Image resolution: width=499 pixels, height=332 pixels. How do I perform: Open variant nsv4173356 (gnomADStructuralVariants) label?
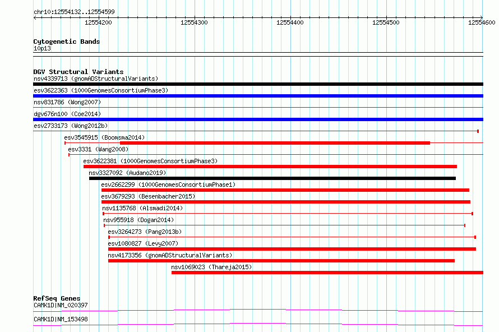170,255
